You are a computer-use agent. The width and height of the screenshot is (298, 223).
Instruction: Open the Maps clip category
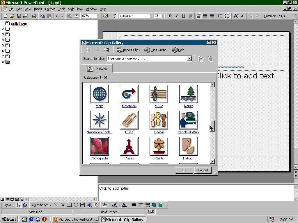click(x=100, y=94)
